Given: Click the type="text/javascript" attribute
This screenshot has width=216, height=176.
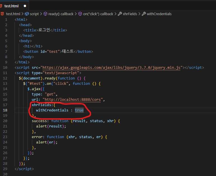Looking at the screenshot, I should (55, 73).
